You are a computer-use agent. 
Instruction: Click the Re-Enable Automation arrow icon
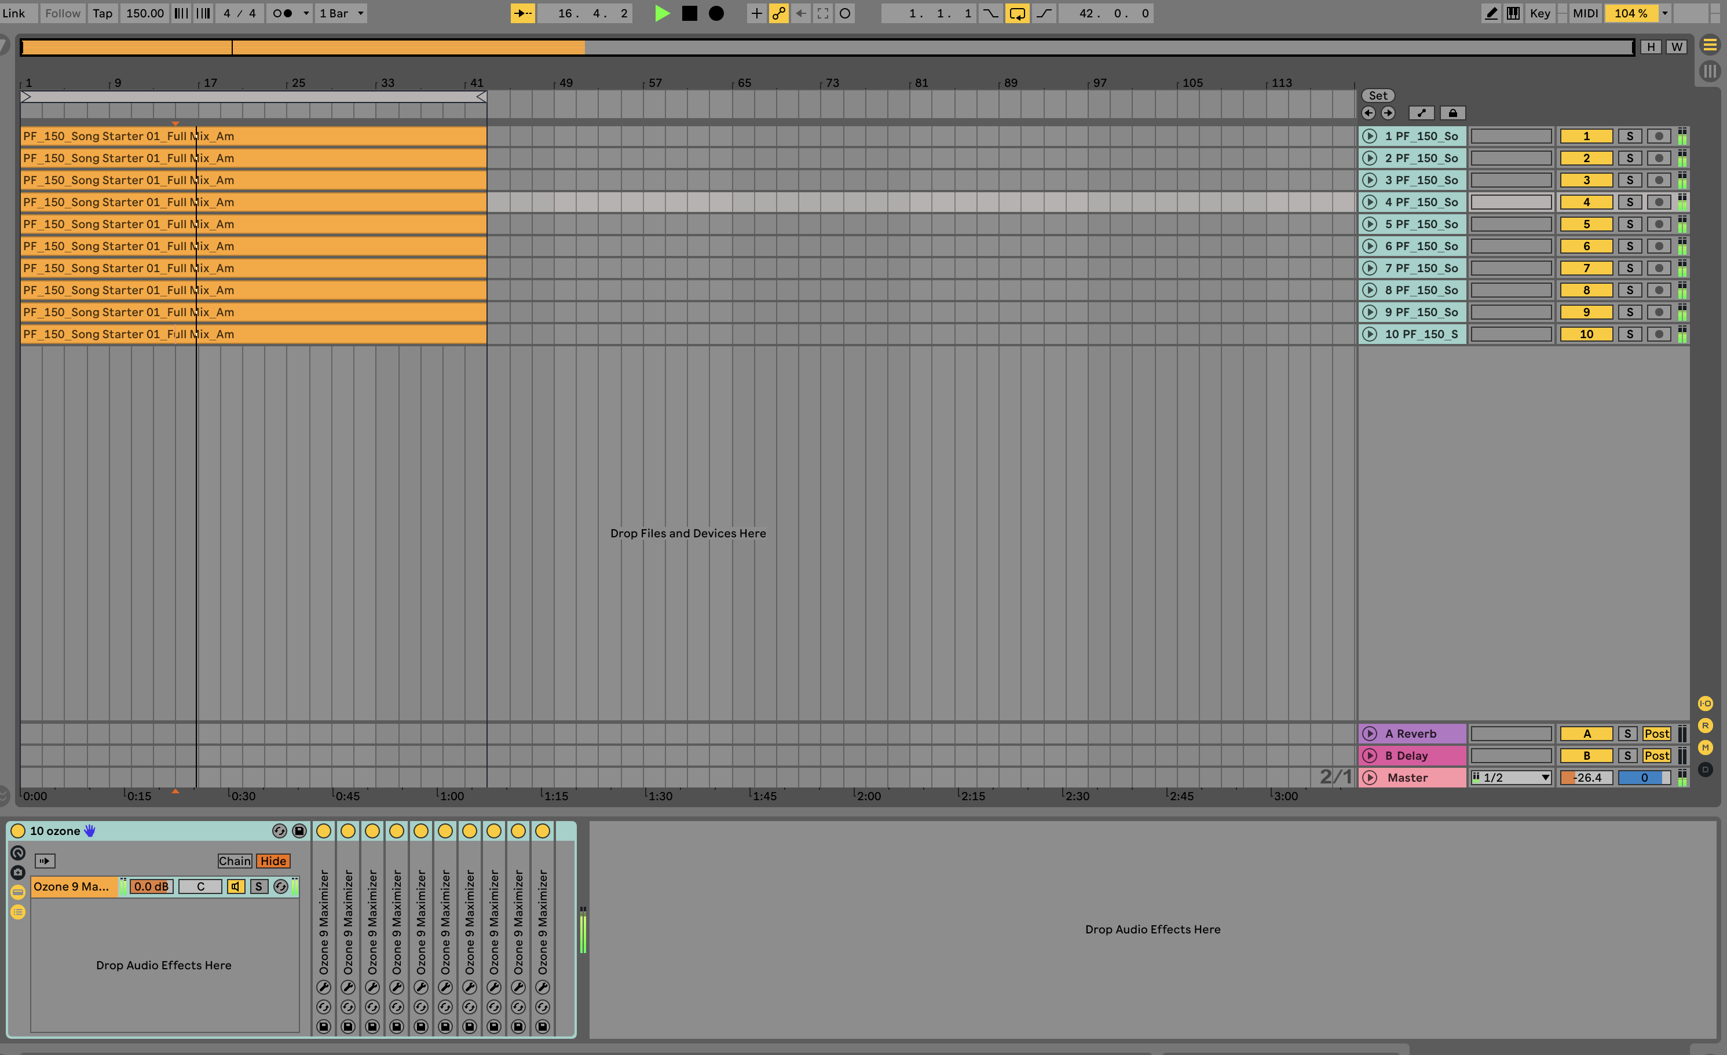tap(800, 13)
